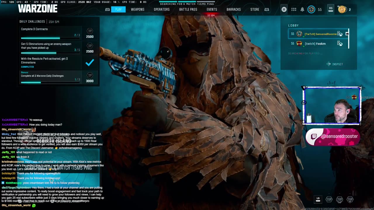
Task: Click the streamer webcam overlay
Action: (x=332, y=106)
